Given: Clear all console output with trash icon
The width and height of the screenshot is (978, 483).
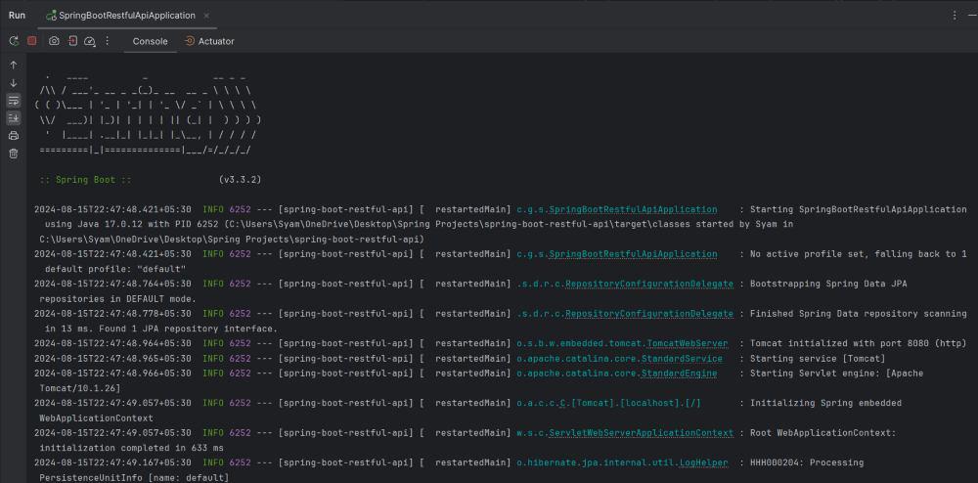Looking at the screenshot, I should tap(14, 154).
